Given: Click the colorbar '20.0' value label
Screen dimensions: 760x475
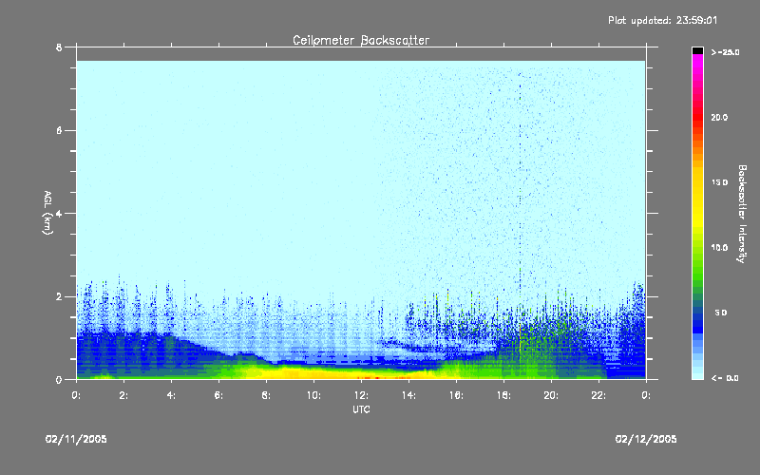Looking at the screenshot, I should tap(719, 118).
